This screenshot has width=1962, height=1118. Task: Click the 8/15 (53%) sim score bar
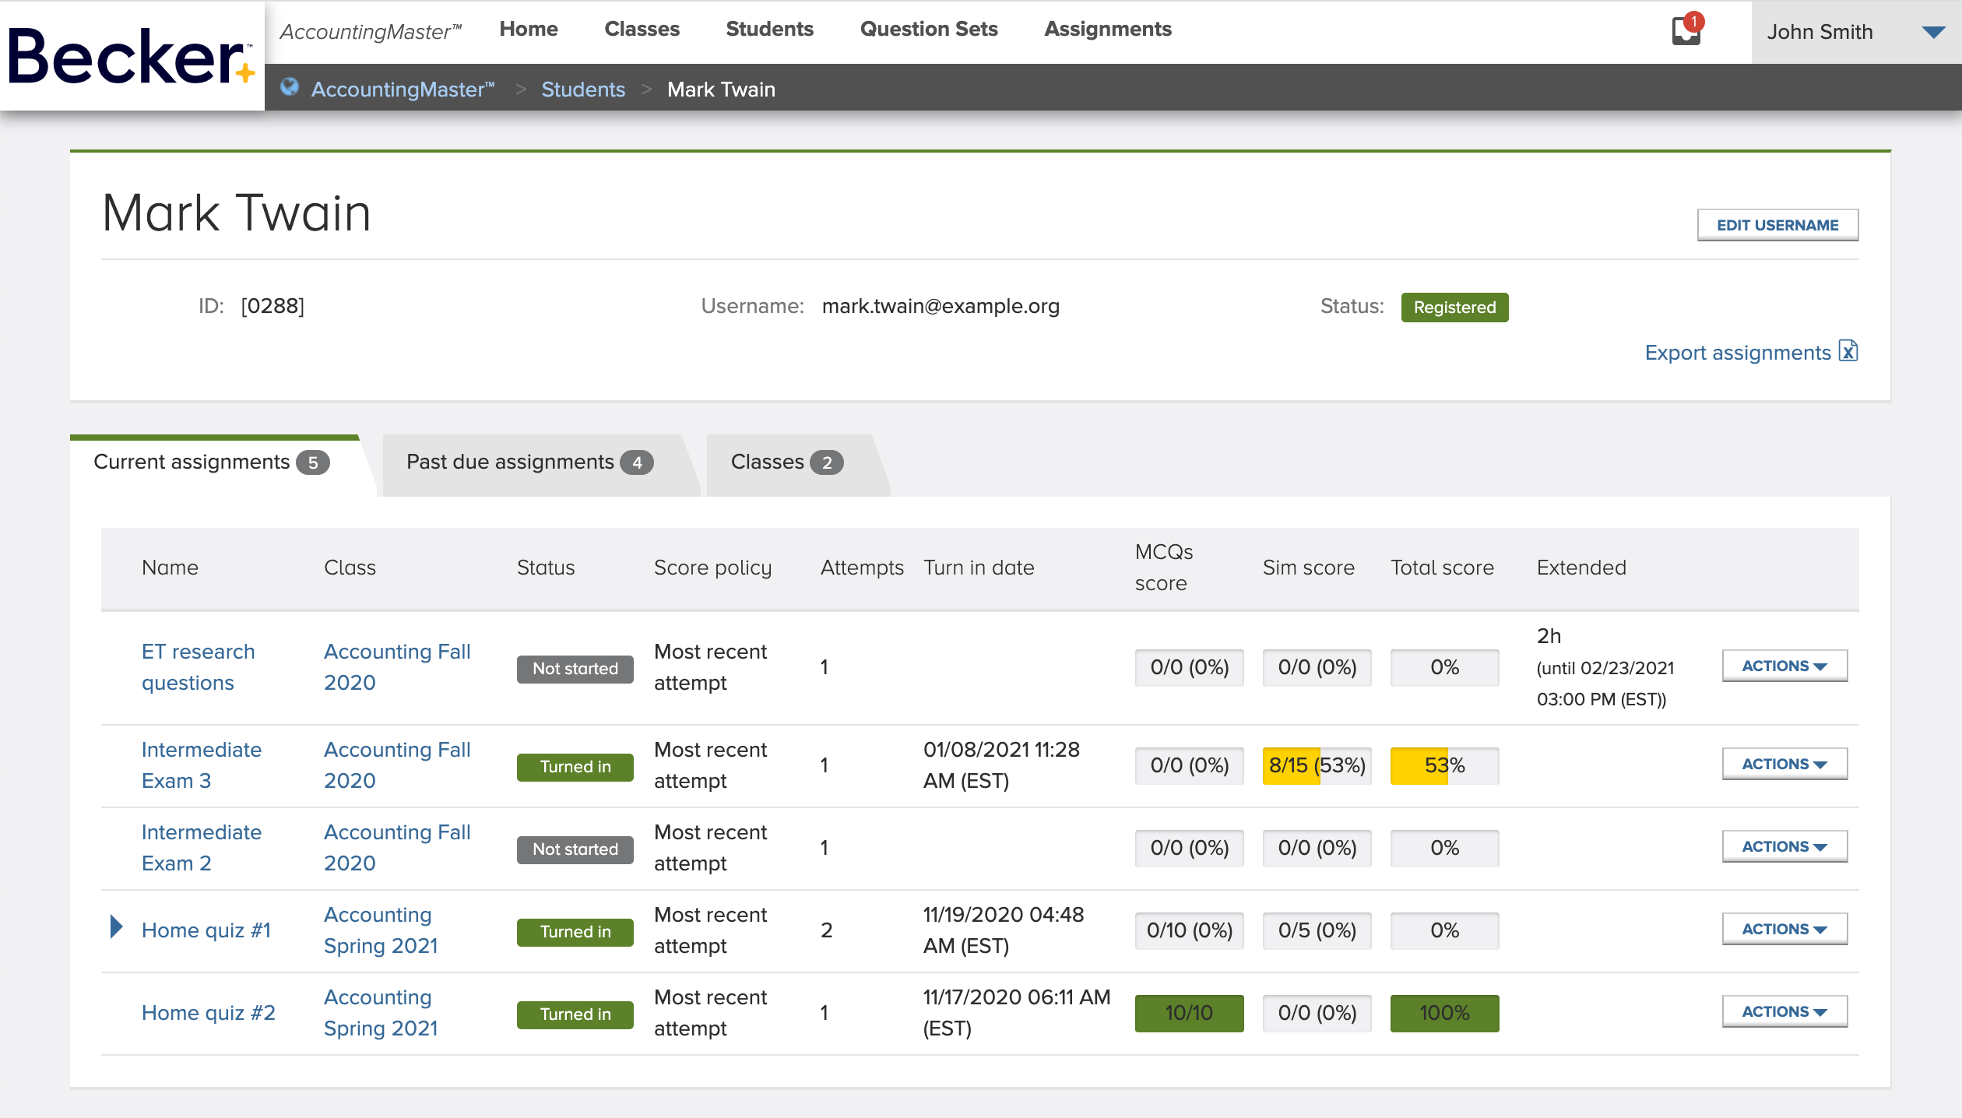pyautogui.click(x=1317, y=765)
